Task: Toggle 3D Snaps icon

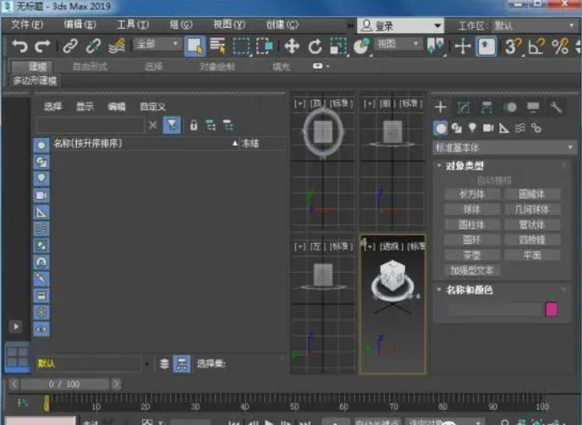Action: (513, 47)
